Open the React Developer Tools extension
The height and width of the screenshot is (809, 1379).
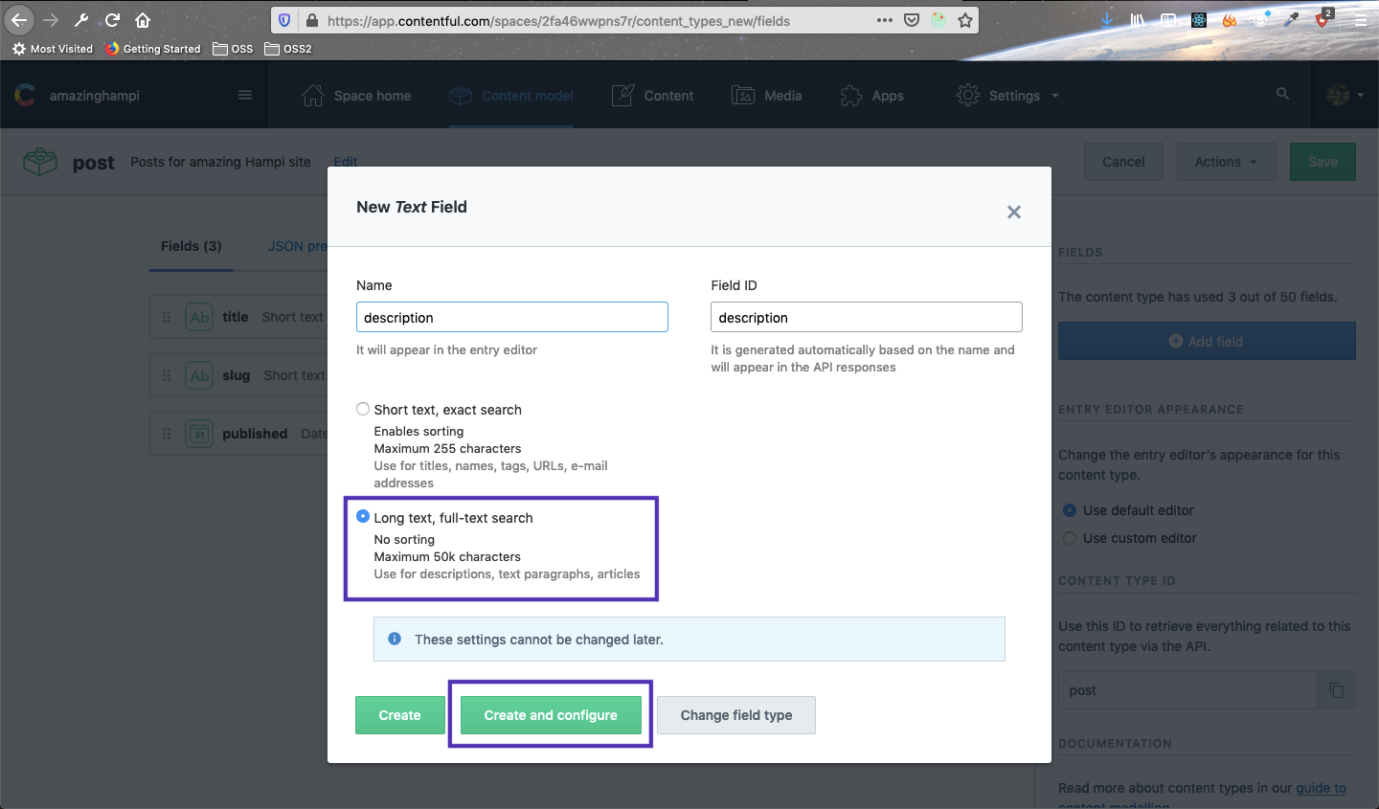1199,20
